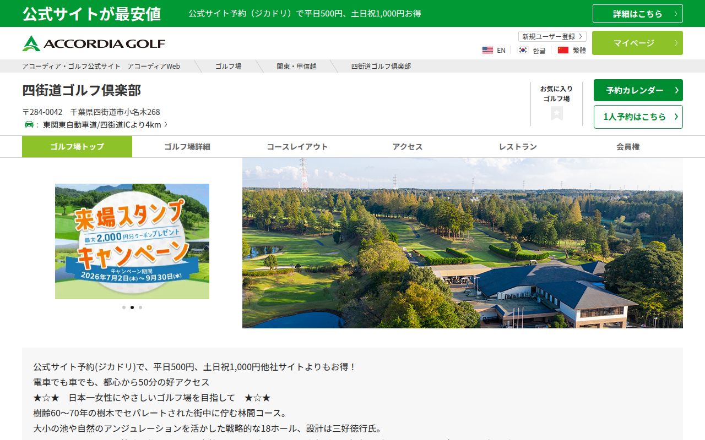705x440 pixels.
Task: Click the aerial golf course photo
Action: pyautogui.click(x=463, y=243)
